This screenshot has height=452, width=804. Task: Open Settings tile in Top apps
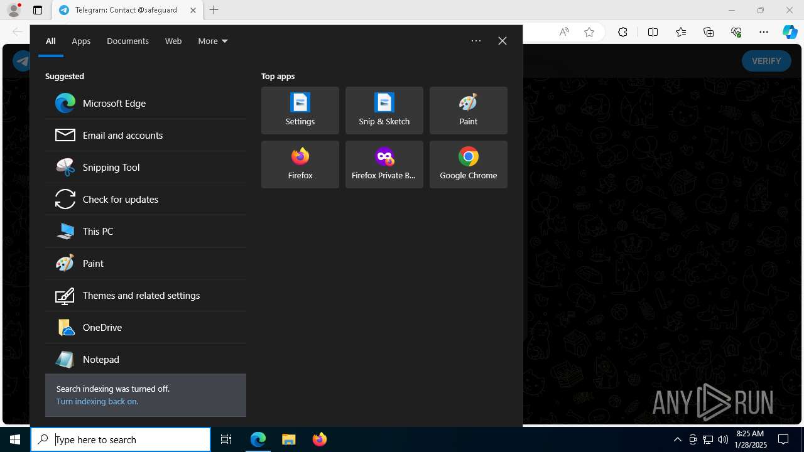coord(300,110)
